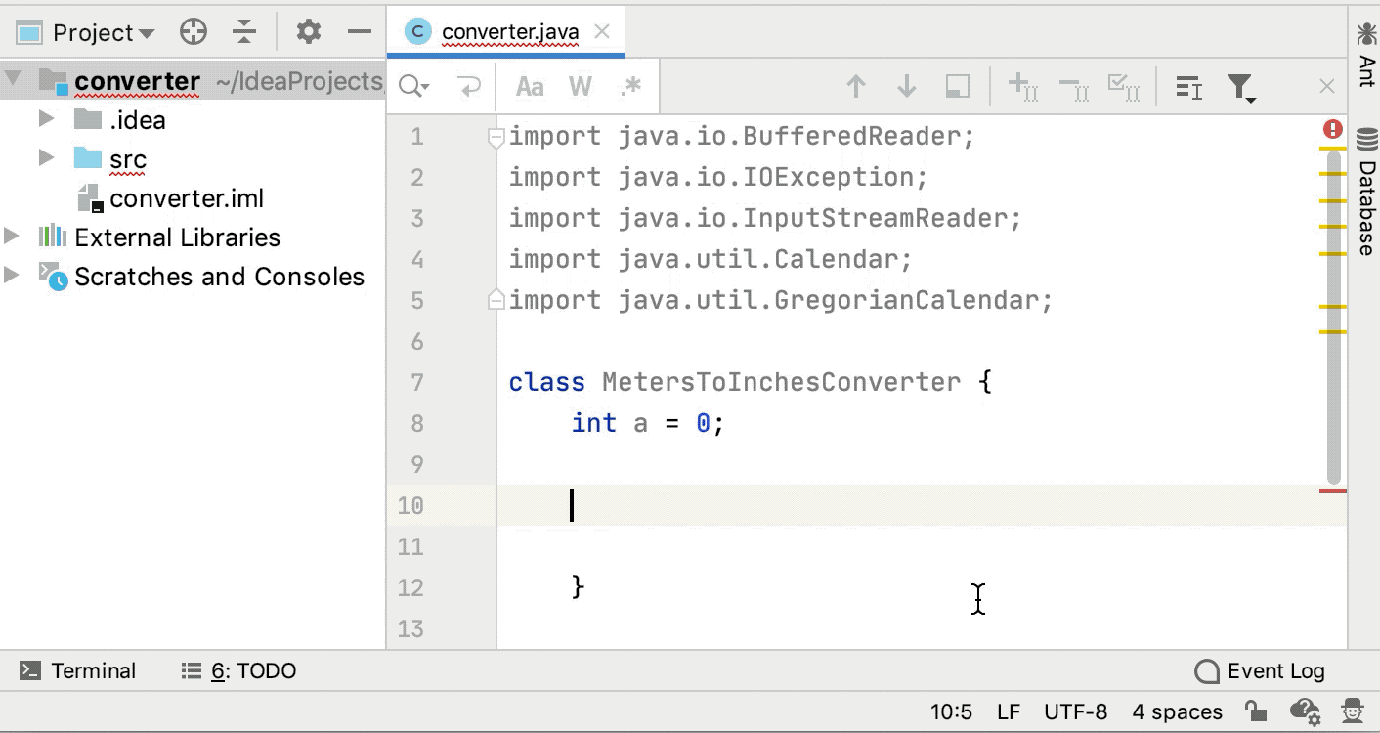Expand External Libraries in project tree
The image size is (1380, 733).
(14, 237)
